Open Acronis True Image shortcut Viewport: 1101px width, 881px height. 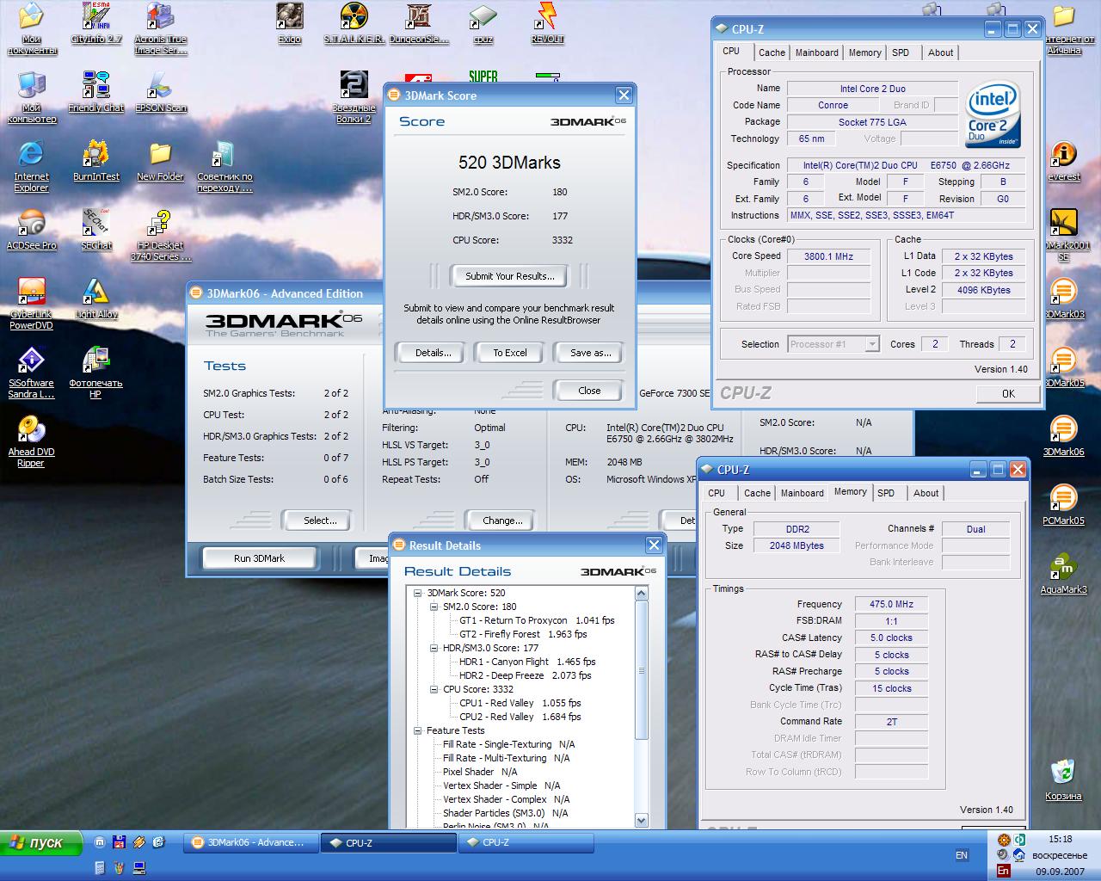click(160, 28)
